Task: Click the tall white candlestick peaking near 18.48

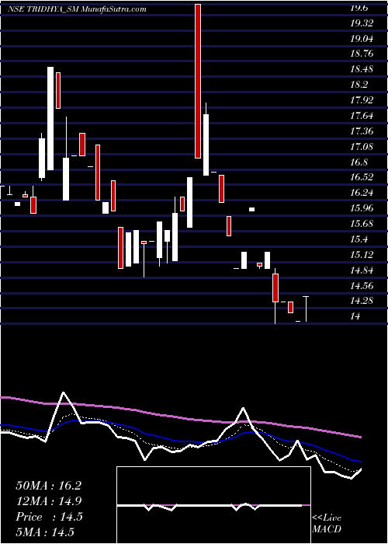Action: click(50, 118)
